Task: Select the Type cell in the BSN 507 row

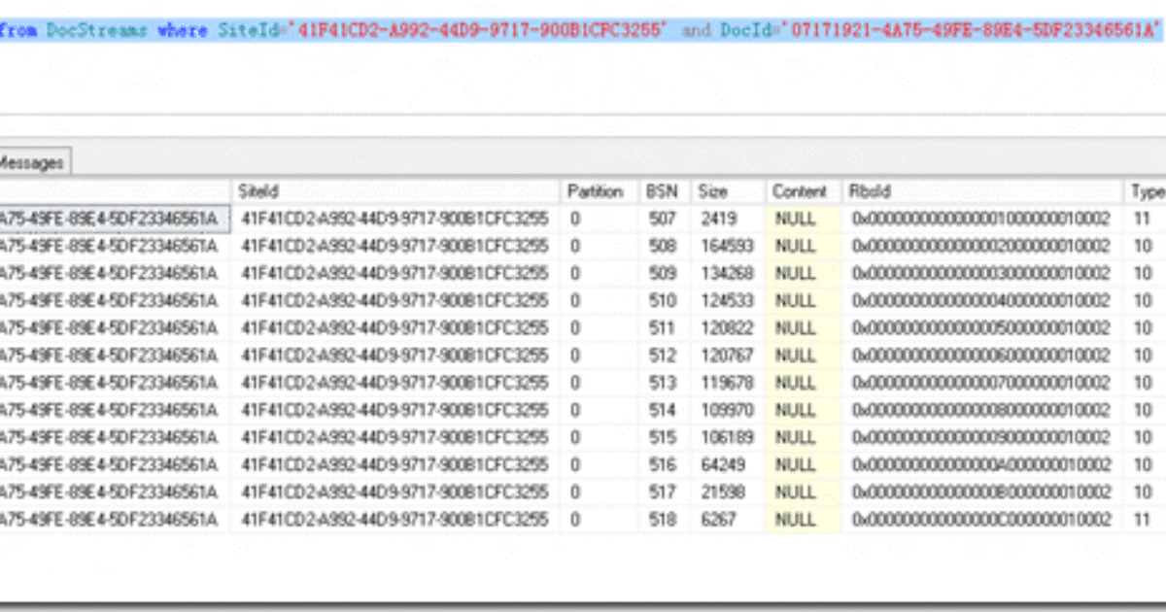Action: pos(1142,219)
